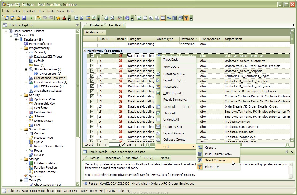
Task: Close the Result Details panel
Action: click(292, 152)
